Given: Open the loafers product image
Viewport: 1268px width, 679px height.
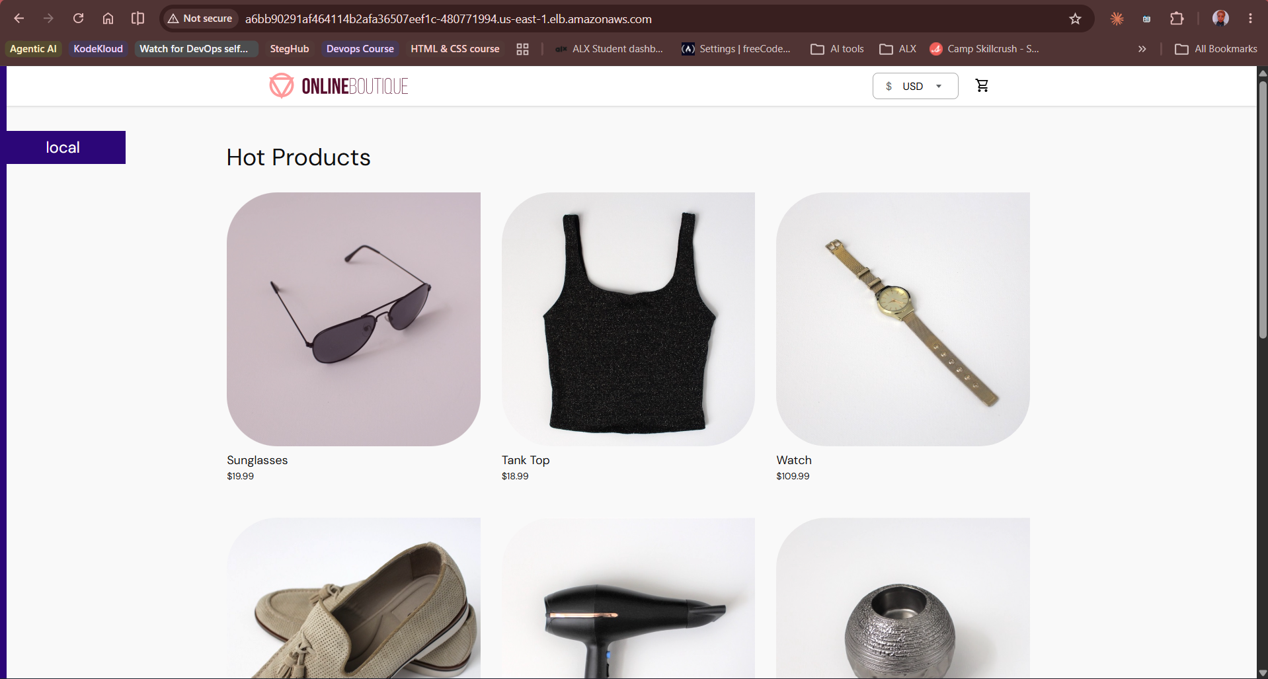Looking at the screenshot, I should (354, 598).
